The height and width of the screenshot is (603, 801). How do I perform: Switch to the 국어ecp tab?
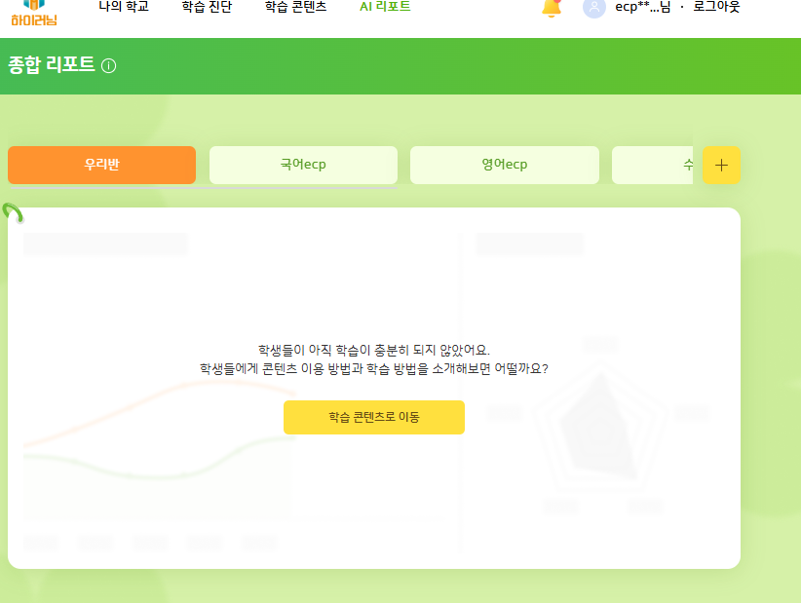click(303, 165)
